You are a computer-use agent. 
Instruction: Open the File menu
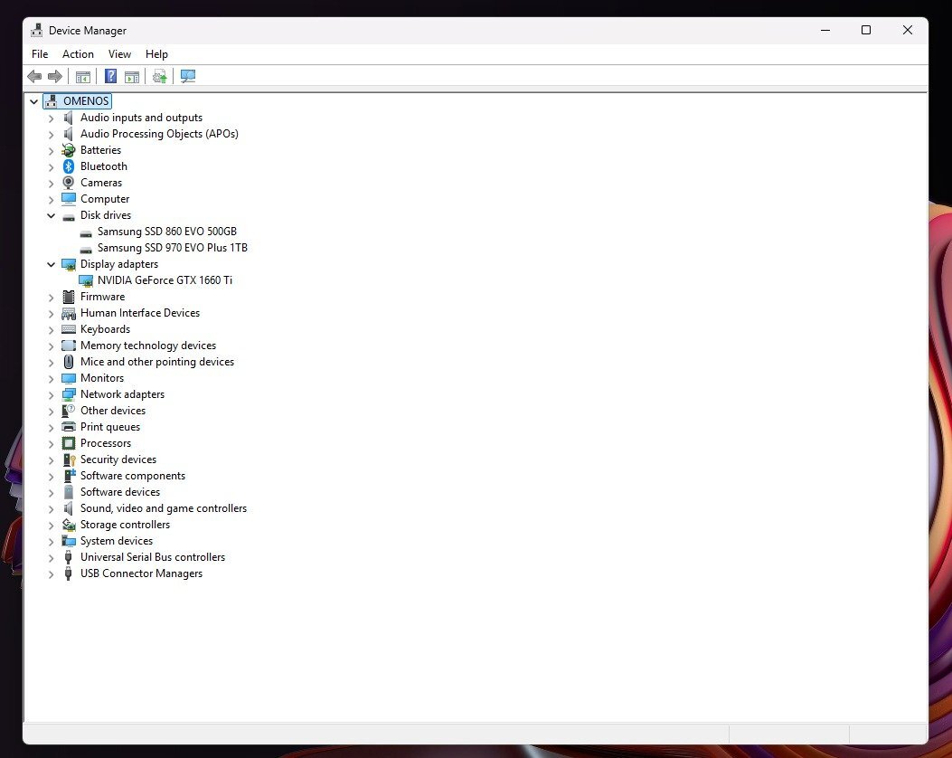coord(40,54)
